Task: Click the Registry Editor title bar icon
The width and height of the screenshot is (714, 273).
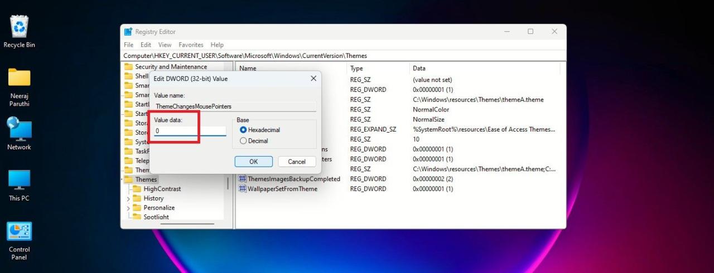Action: click(x=128, y=32)
